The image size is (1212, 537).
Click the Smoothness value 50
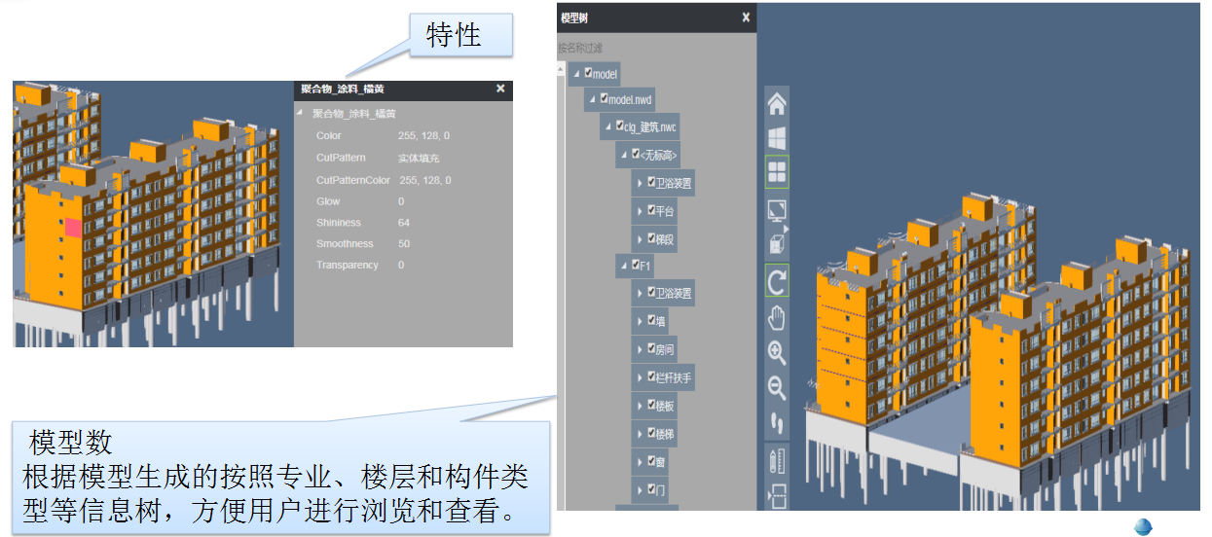[404, 244]
